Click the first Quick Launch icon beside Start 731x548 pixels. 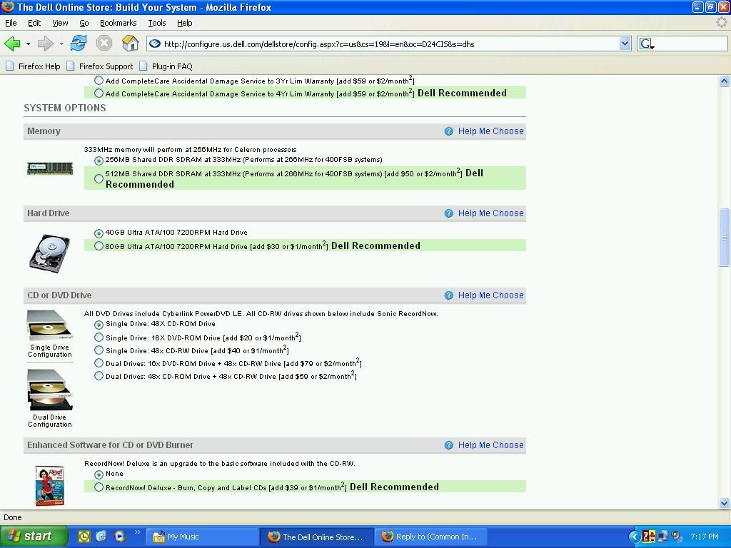pos(84,537)
